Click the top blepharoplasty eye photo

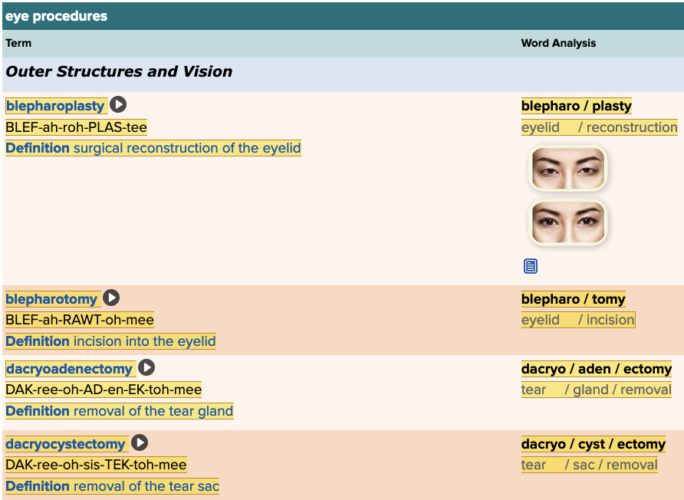tap(567, 168)
